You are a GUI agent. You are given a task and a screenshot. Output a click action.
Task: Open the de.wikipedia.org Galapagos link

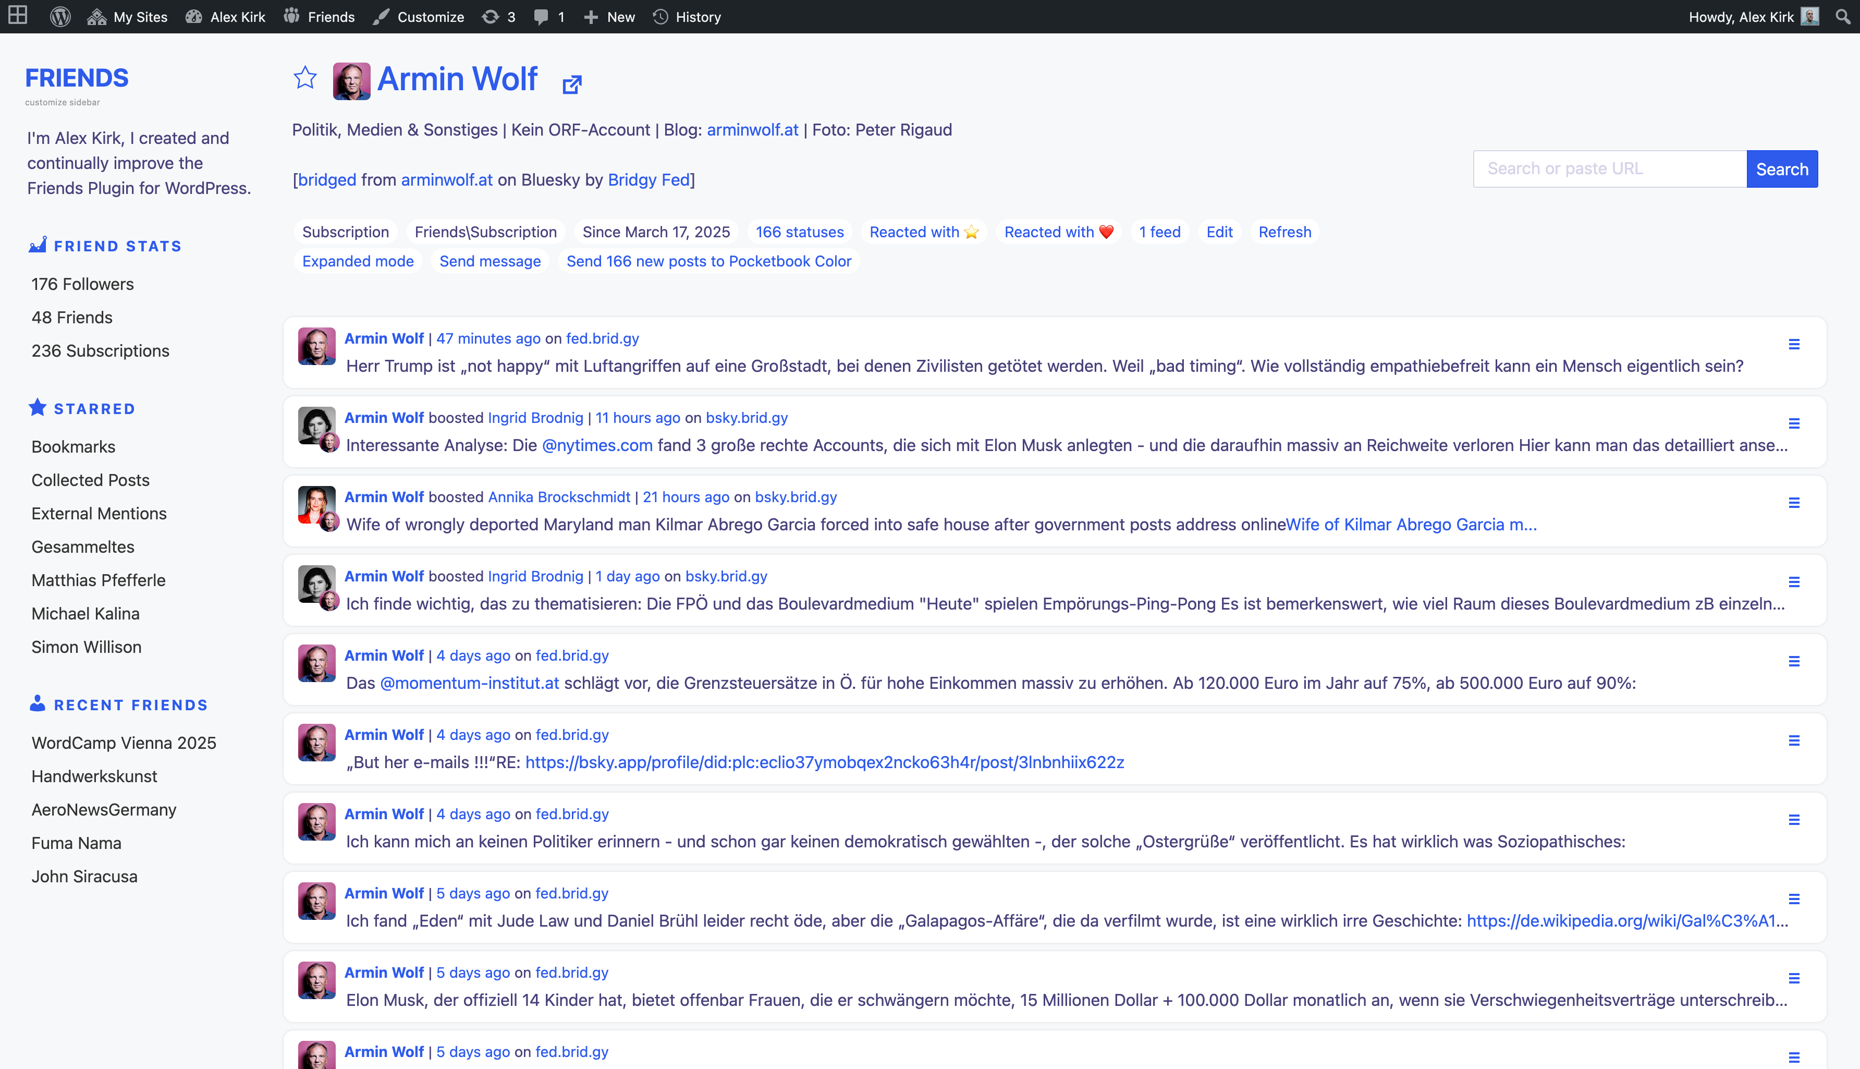(x=1627, y=921)
